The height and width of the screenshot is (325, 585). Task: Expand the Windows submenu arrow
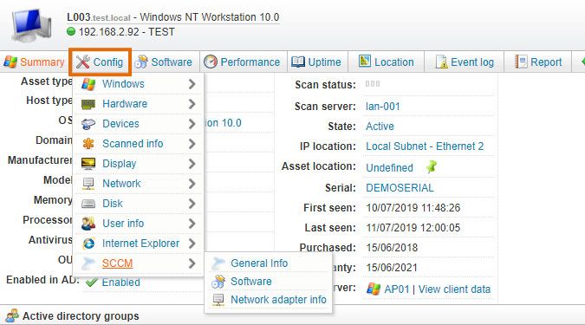tap(192, 84)
